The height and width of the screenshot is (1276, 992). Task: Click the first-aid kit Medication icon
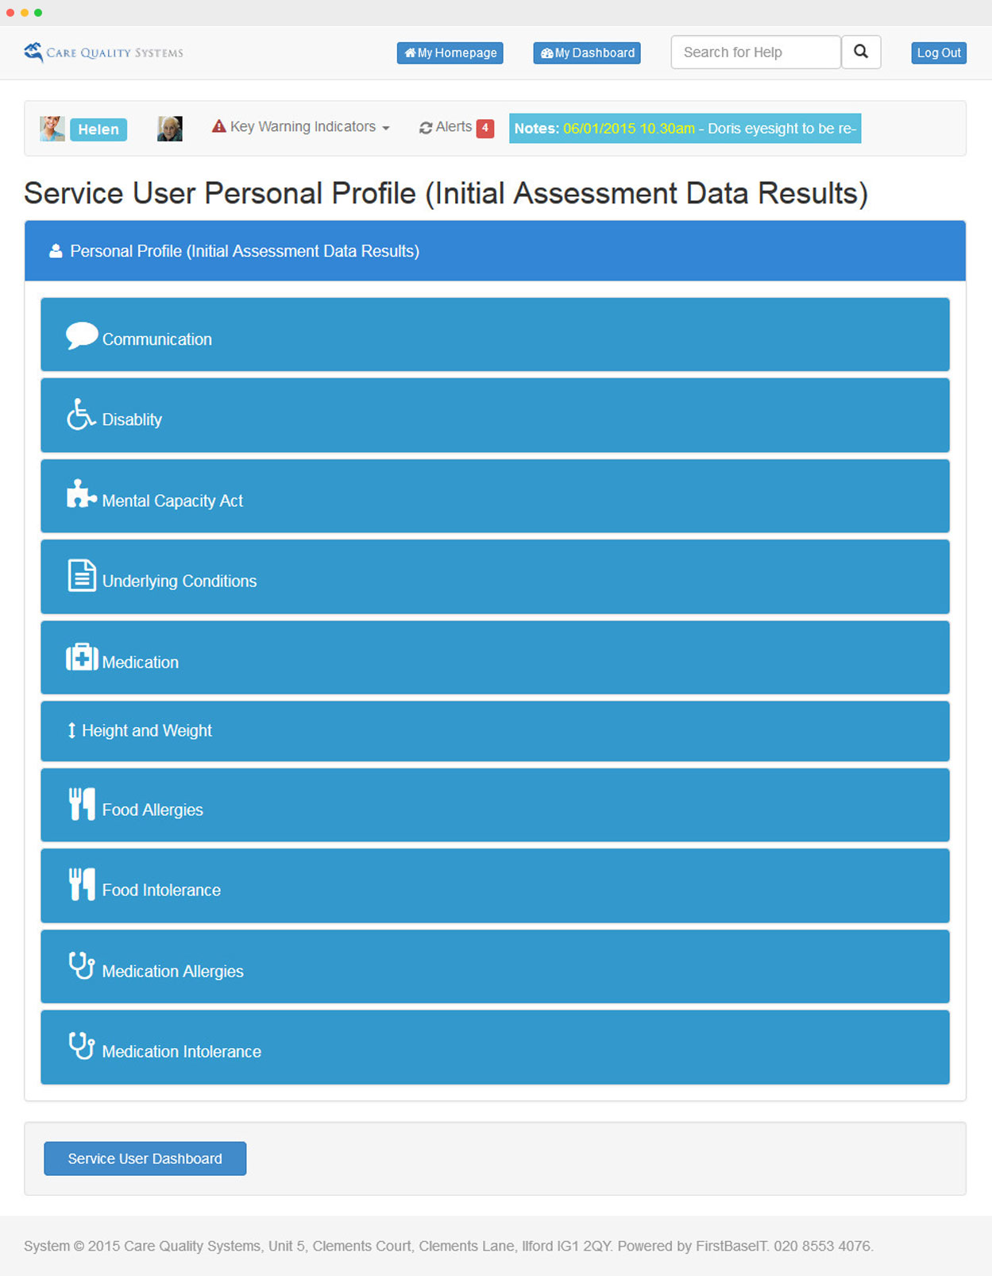point(82,658)
